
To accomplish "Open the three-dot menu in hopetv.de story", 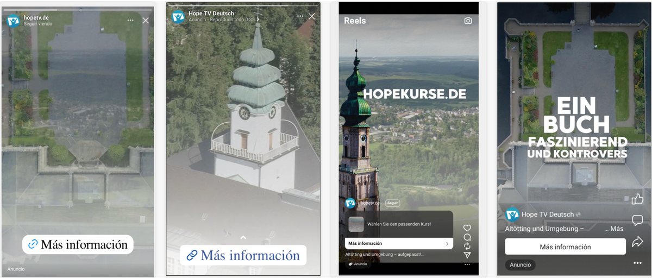I will [x=130, y=21].
